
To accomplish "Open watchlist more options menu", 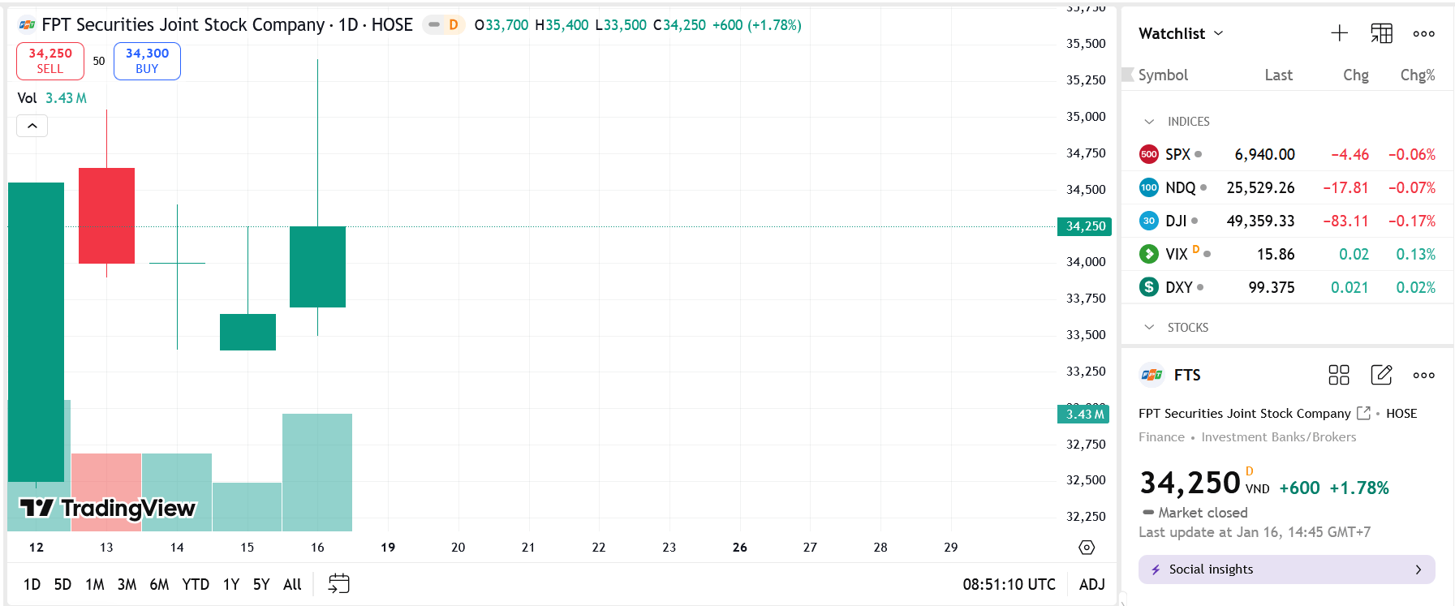I will (x=1423, y=33).
